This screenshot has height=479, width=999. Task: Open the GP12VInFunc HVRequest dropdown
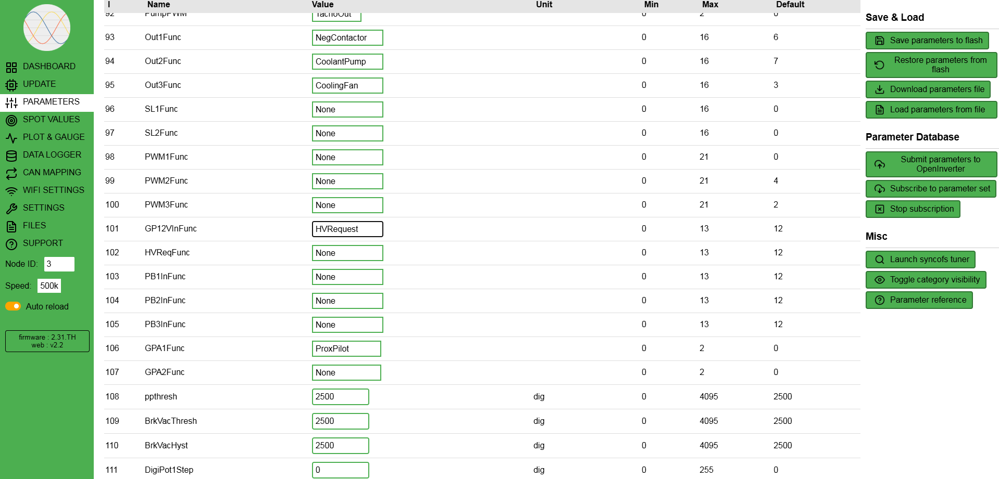coord(347,229)
